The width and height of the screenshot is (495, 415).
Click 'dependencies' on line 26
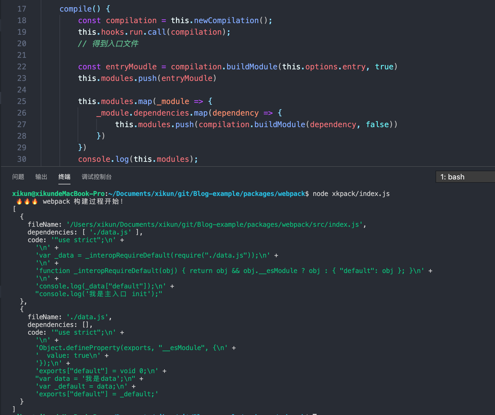point(161,113)
